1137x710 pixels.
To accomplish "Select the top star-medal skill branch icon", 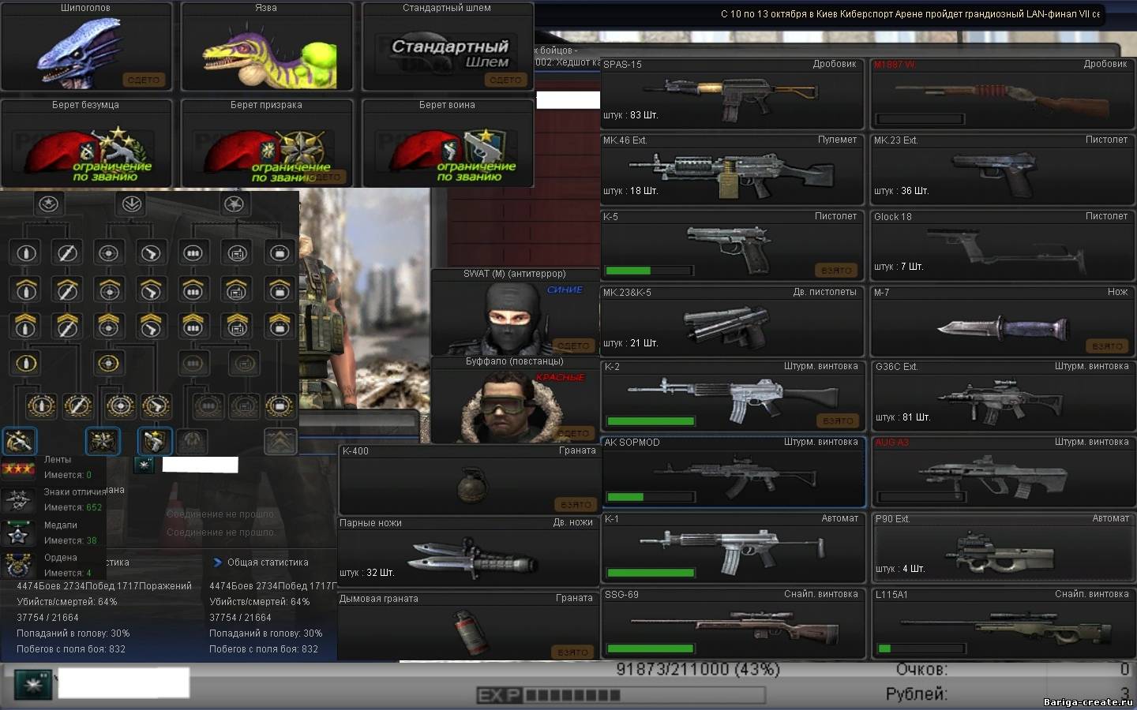I will [48, 204].
